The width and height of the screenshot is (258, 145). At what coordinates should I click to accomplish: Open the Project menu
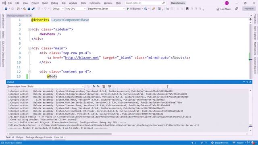tap(35, 3)
